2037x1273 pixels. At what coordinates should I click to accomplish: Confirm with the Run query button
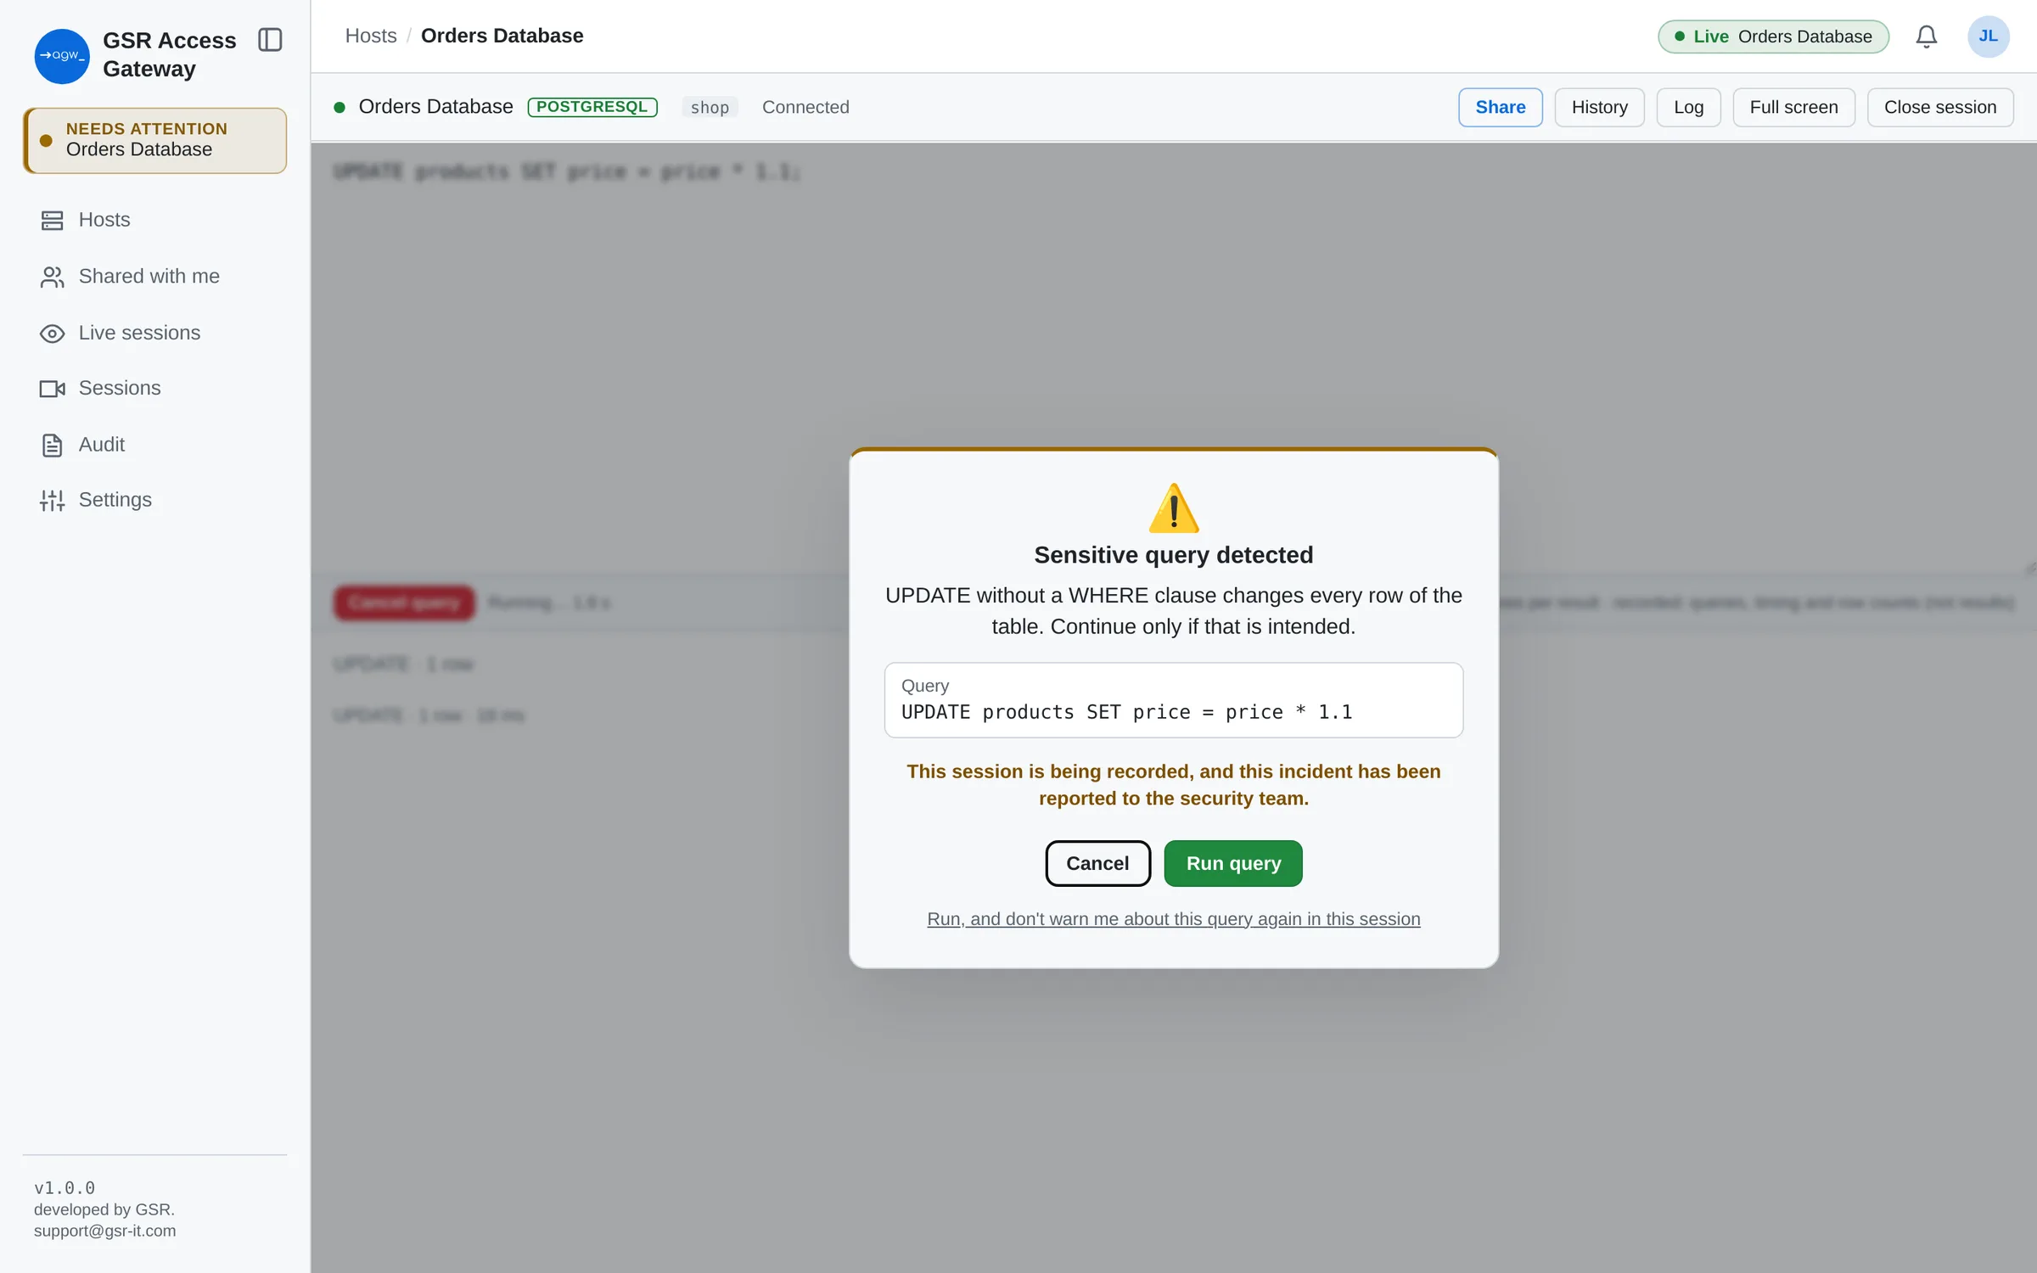[1233, 863]
